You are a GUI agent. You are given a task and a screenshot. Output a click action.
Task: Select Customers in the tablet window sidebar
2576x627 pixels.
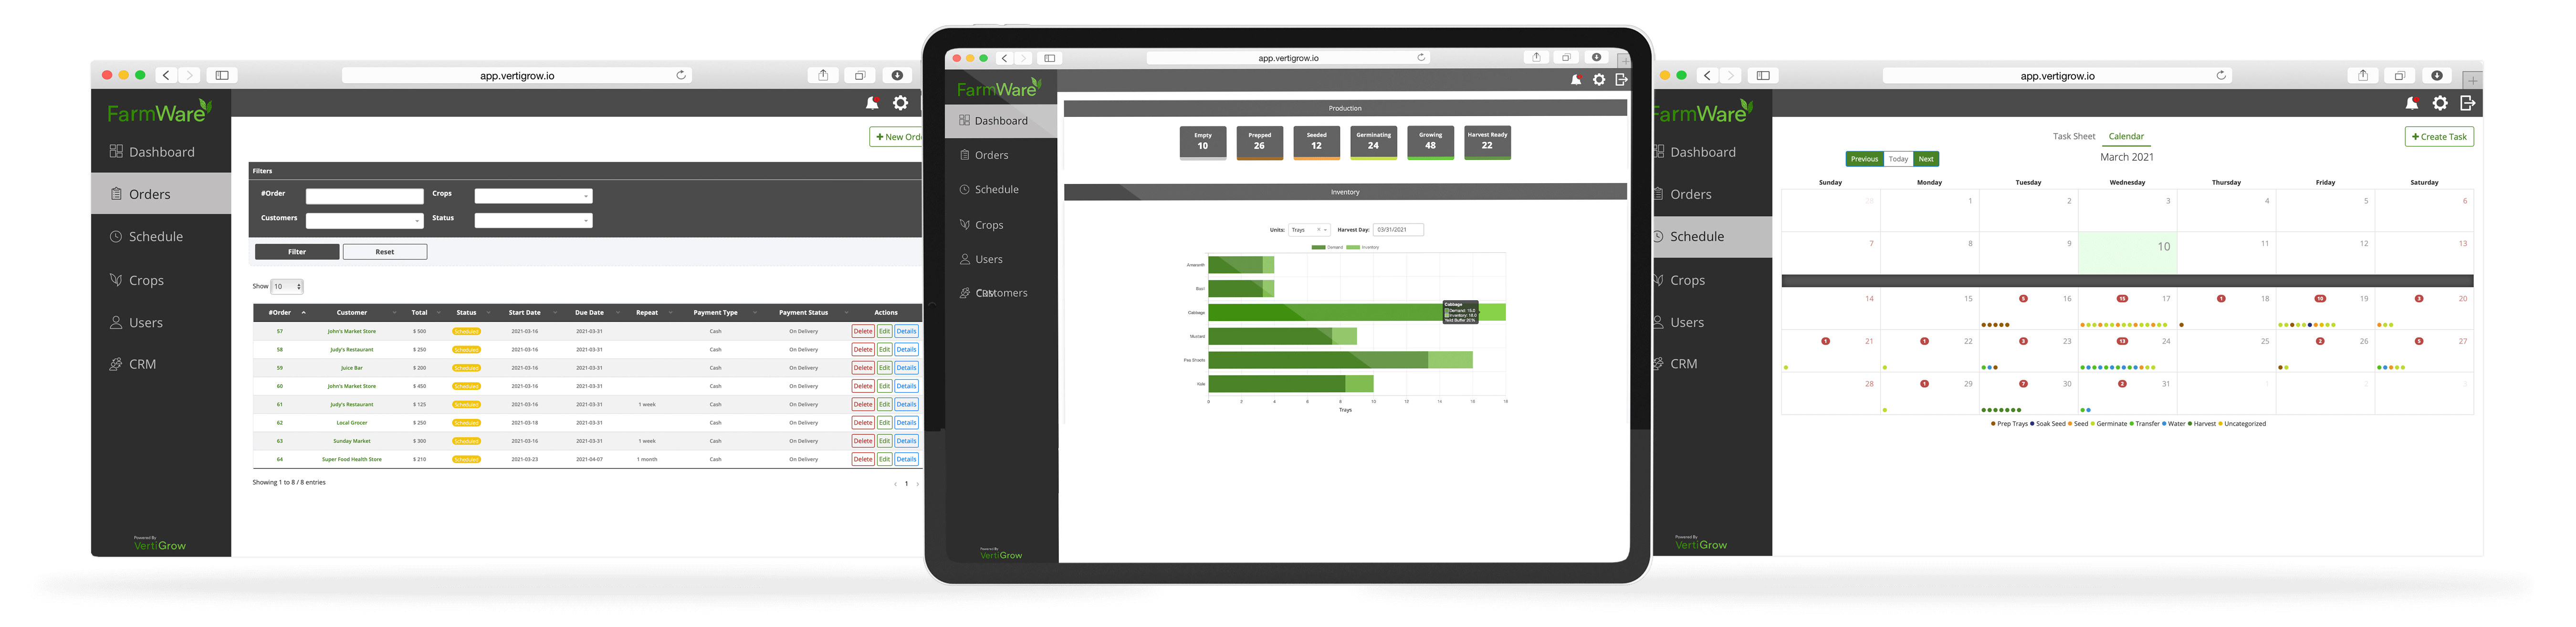pyautogui.click(x=994, y=293)
